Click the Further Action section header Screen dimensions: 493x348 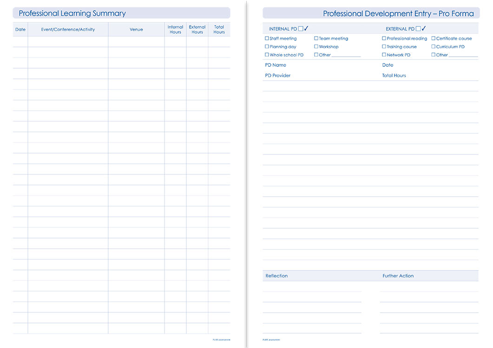[398, 276]
